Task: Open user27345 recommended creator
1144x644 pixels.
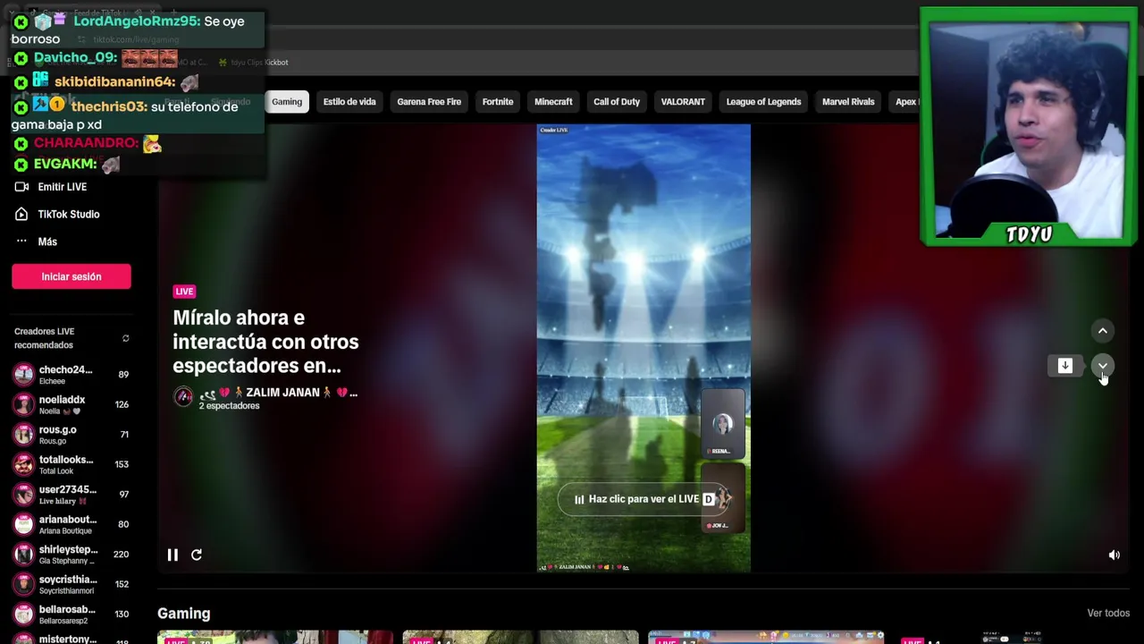Action: point(71,495)
